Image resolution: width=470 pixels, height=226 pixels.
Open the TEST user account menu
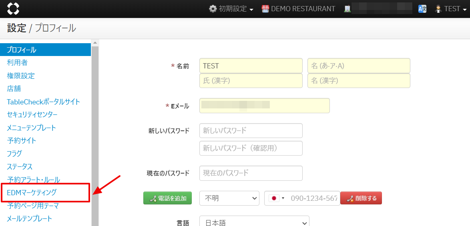tap(451, 9)
